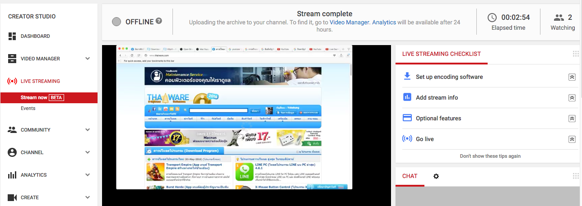Open chat settings gear icon
Screen dimensions: 582x206
pyautogui.click(x=436, y=176)
